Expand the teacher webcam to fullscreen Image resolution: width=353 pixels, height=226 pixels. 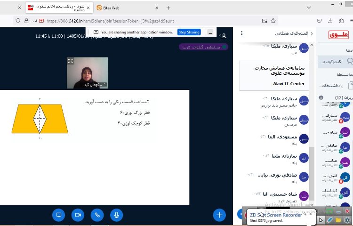(x=71, y=61)
